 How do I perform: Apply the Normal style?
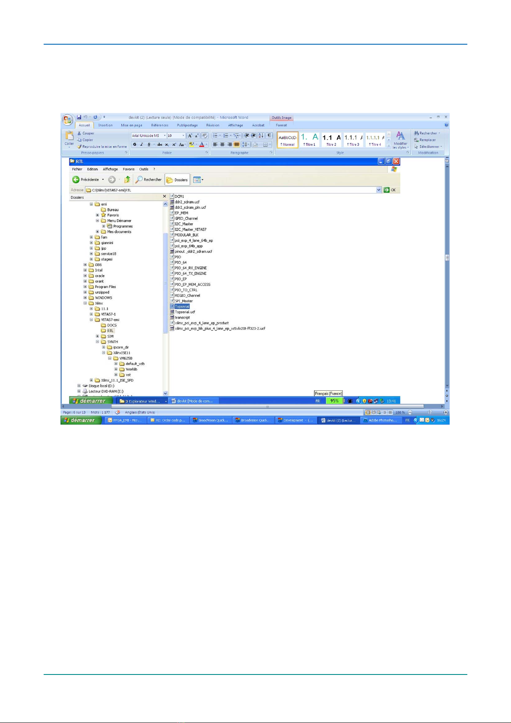[287, 140]
